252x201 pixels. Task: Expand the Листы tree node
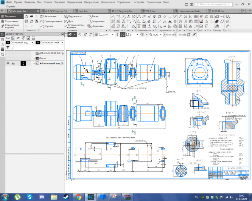pos(34,58)
